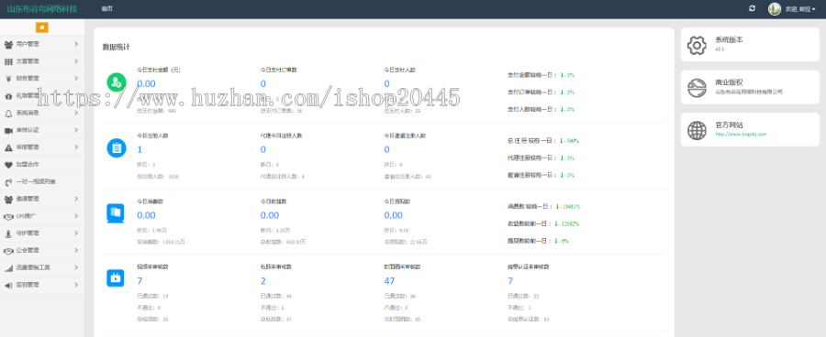
Task: Open the CPS推广 sidebar menu
Action: (x=42, y=216)
